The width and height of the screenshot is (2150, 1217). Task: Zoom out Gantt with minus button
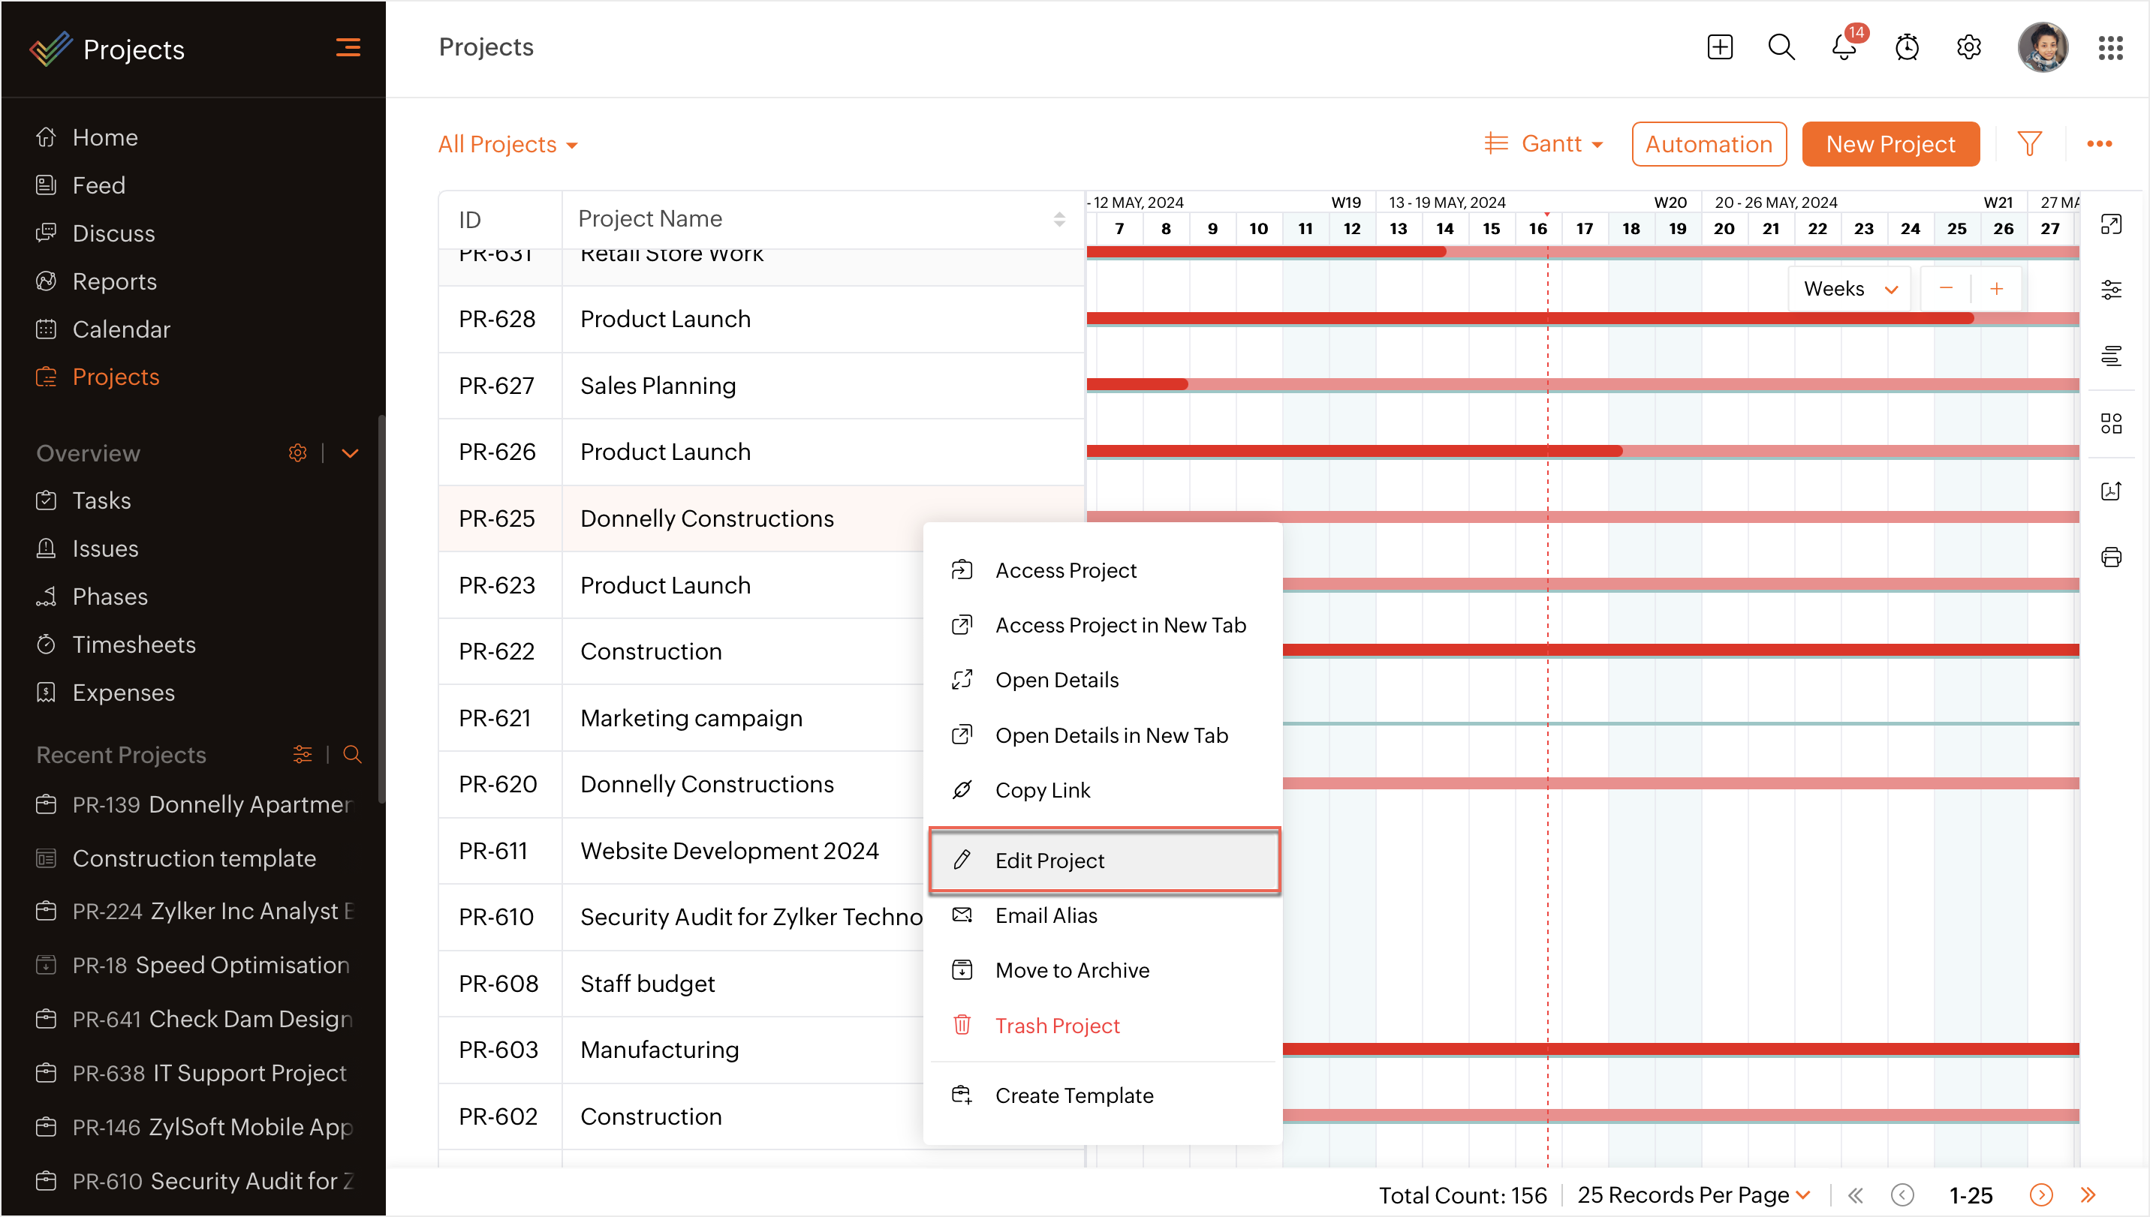1945,288
